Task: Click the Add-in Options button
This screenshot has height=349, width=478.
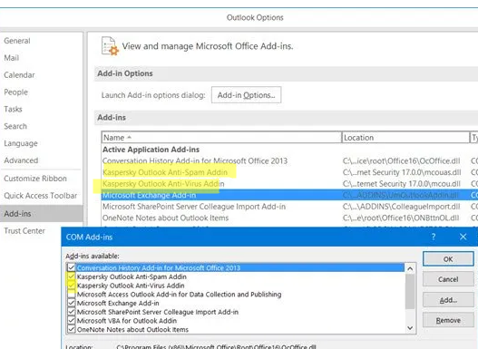Action: [247, 95]
